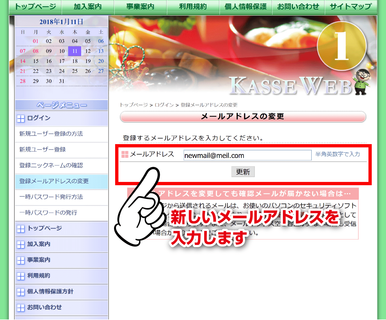Click the calendar title 2018年1月11日
386x320 pixels.
coord(61,22)
